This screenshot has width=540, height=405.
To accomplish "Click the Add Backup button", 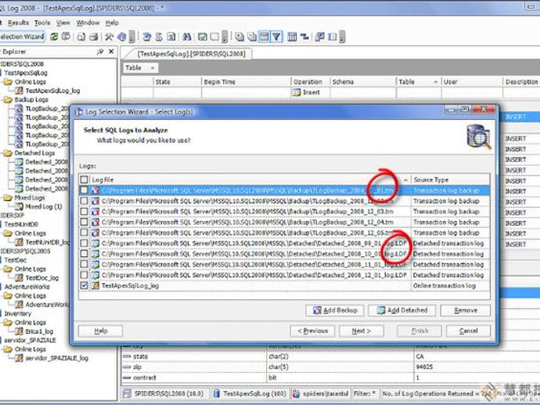I will click(x=335, y=310).
